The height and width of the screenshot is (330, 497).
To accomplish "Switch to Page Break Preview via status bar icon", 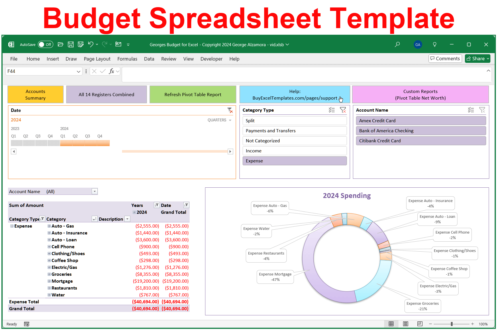I will pos(420,324).
